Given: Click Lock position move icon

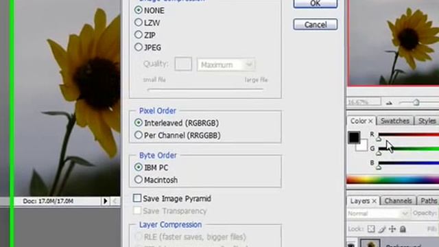Looking at the screenshot, I should pyautogui.click(x=392, y=229).
